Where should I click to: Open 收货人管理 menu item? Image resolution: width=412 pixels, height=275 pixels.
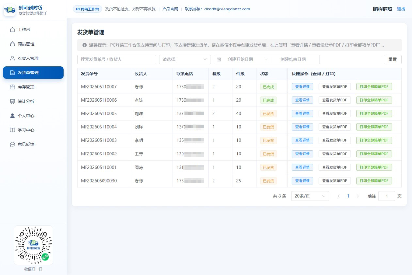click(33, 58)
